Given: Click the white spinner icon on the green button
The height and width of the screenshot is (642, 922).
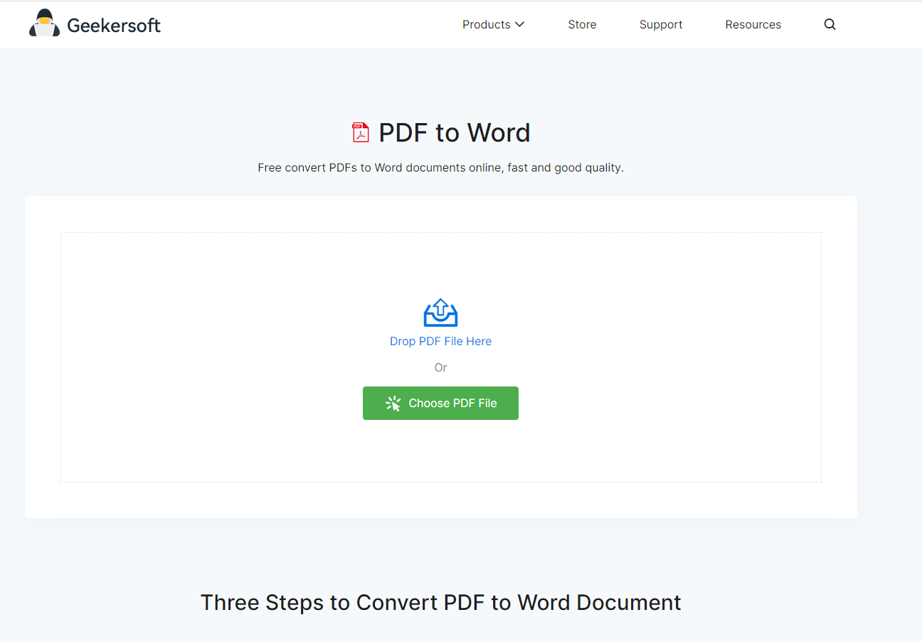Looking at the screenshot, I should coord(393,403).
